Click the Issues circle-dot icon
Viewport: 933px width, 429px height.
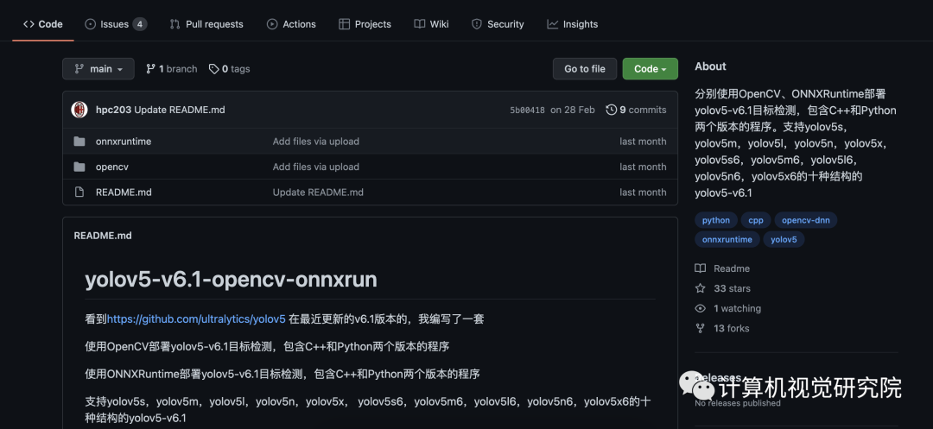coord(91,24)
